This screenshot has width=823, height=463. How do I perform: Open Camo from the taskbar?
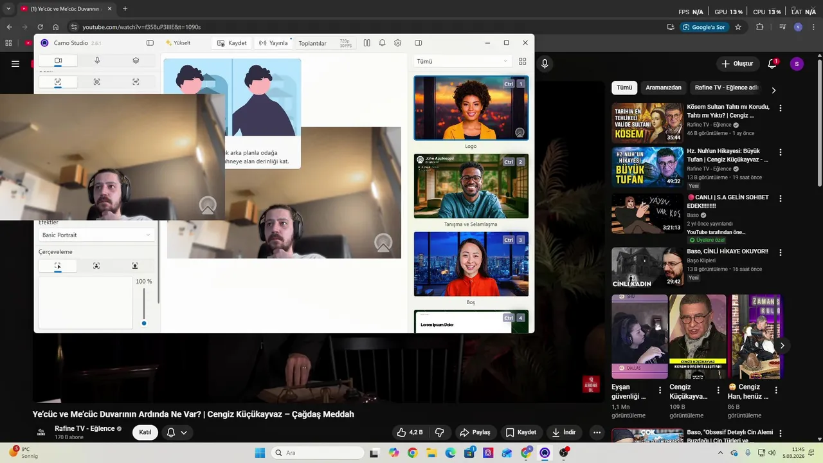[545, 453]
